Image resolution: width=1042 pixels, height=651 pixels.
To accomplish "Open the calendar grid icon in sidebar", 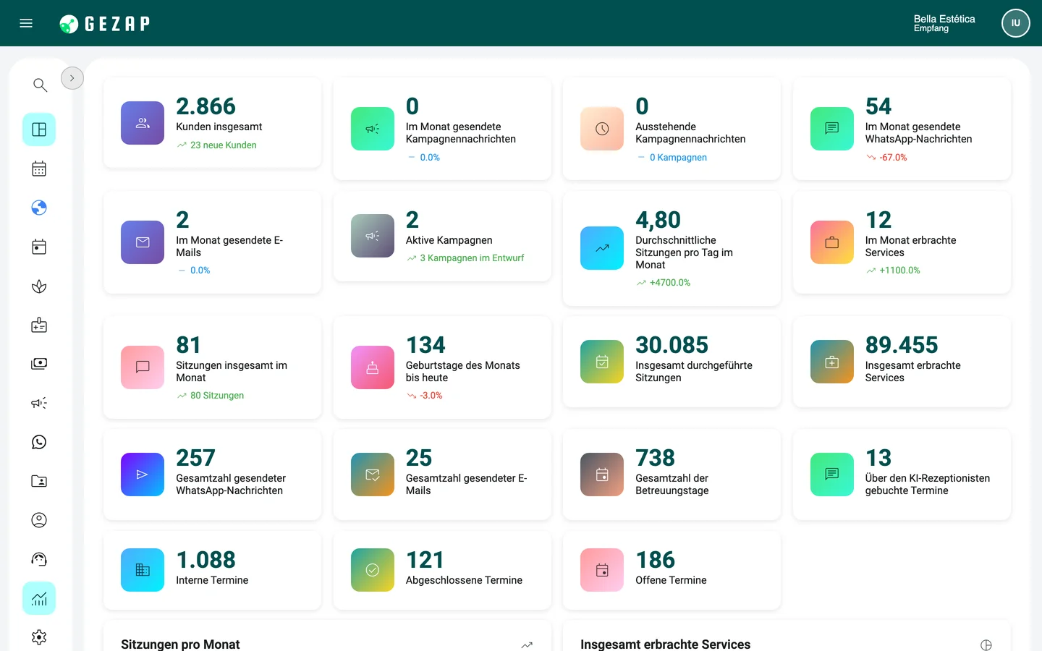I will pyautogui.click(x=39, y=169).
